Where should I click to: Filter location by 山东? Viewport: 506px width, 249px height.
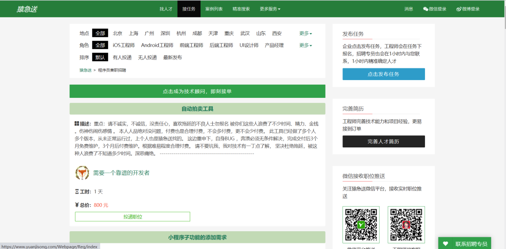(x=261, y=33)
